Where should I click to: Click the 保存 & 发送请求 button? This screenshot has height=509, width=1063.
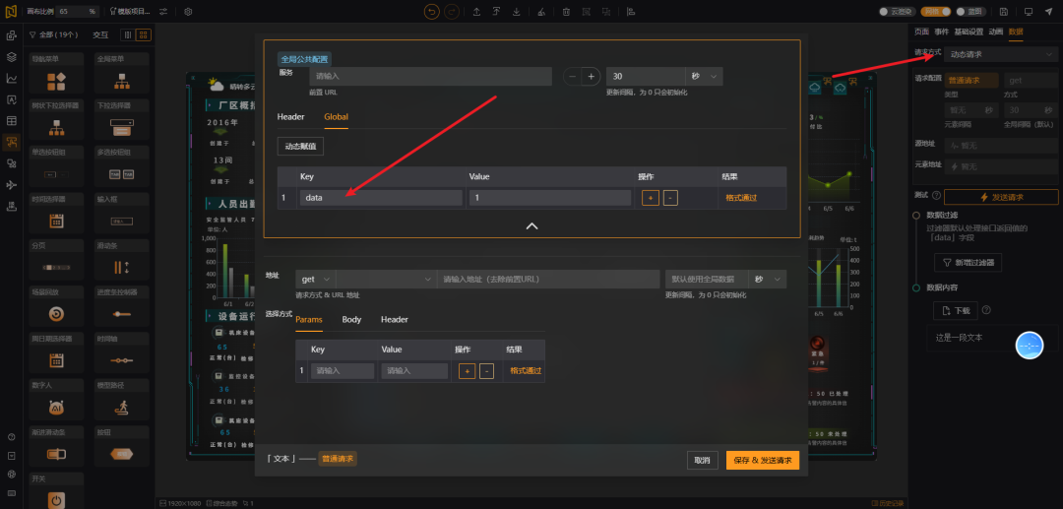763,460
